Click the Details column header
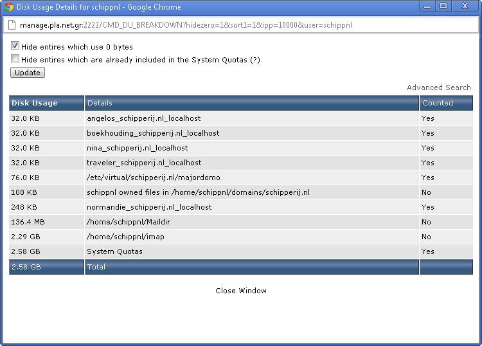Screen dimensions: 482x346 pyautogui.click(x=100, y=103)
